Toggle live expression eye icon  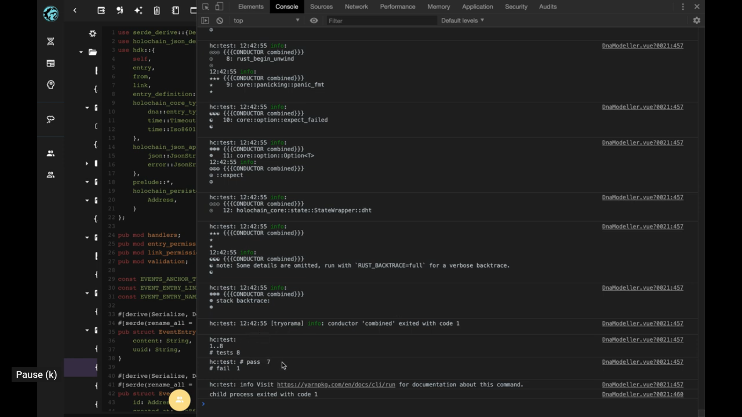point(314,20)
